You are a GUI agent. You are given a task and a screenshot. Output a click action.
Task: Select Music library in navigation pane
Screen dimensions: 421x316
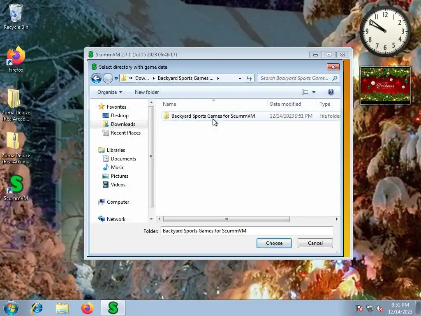click(117, 167)
